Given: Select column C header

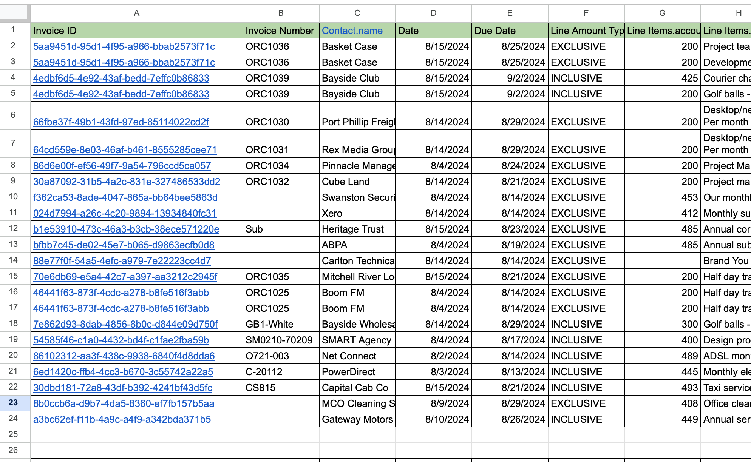Looking at the screenshot, I should point(357,13).
